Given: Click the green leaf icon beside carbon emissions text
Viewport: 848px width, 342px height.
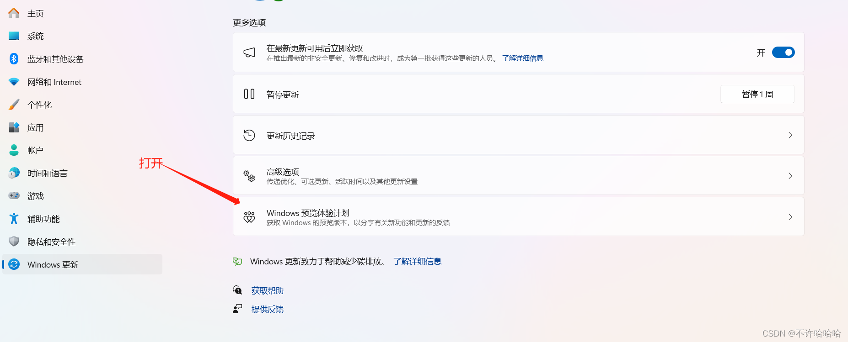Looking at the screenshot, I should tap(237, 261).
